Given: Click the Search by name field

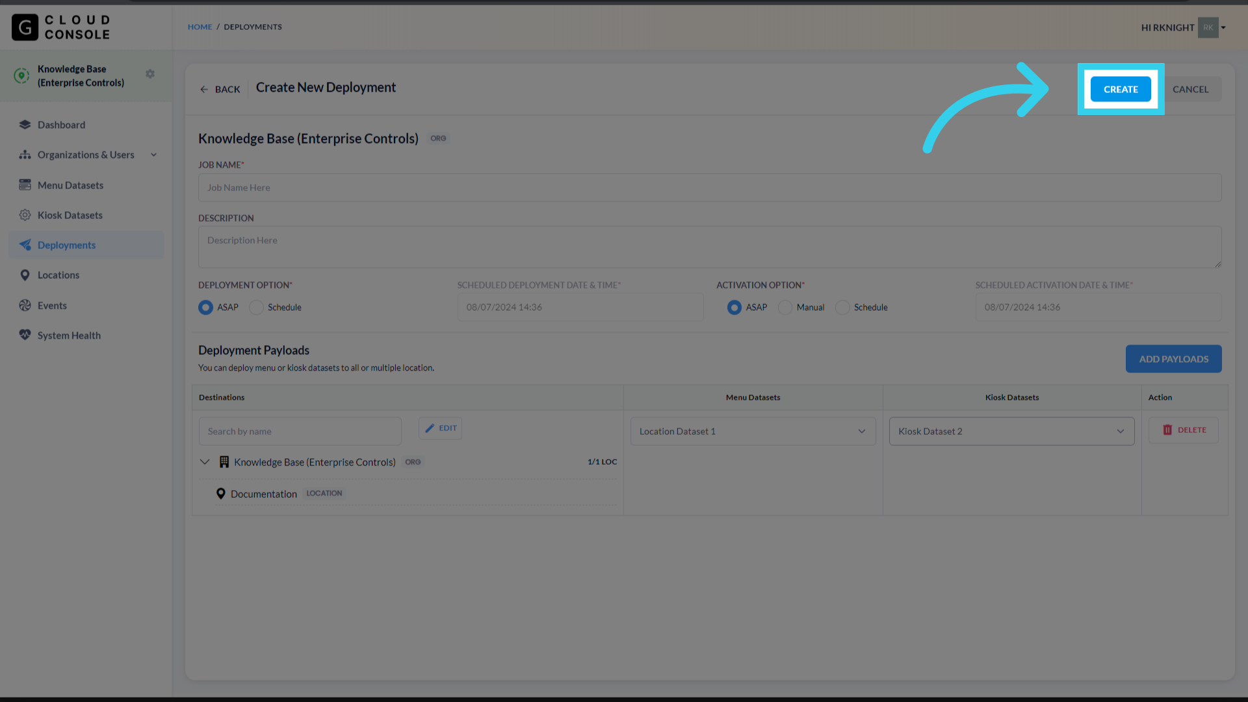Looking at the screenshot, I should 300,432.
